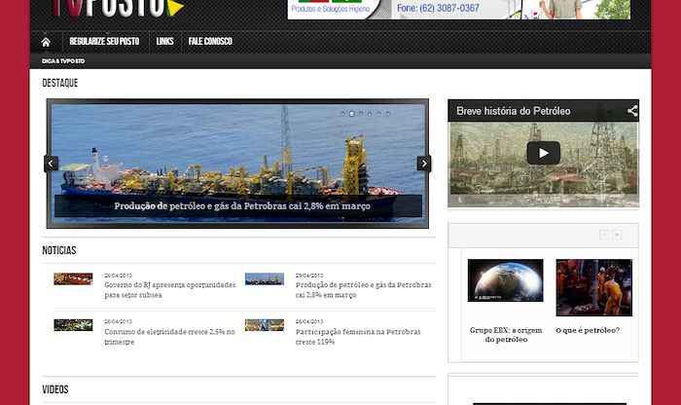Open Regularize Seu Posto menu item
This screenshot has height=405, width=681.
pyautogui.click(x=104, y=41)
